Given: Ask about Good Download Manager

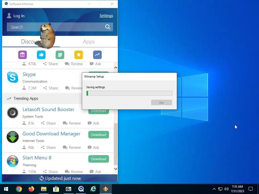Looking at the screenshot, I should tap(93, 148).
